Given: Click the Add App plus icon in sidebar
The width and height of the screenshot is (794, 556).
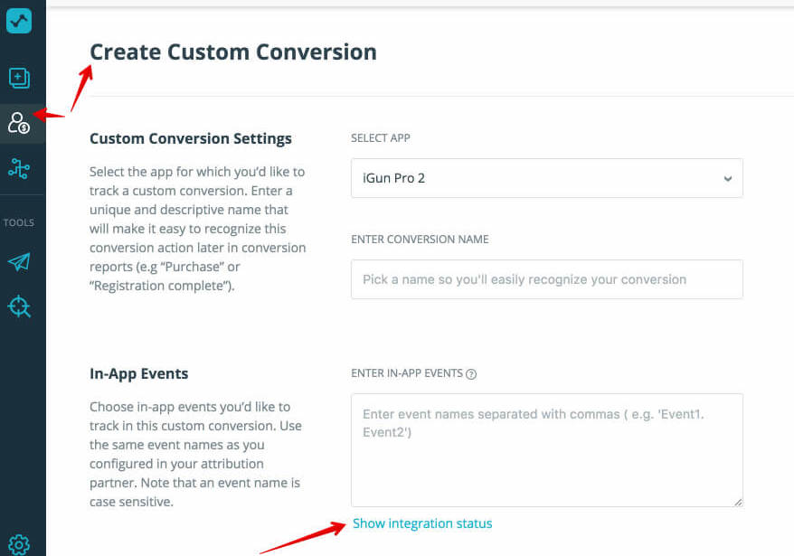Looking at the screenshot, I should coord(20,78).
